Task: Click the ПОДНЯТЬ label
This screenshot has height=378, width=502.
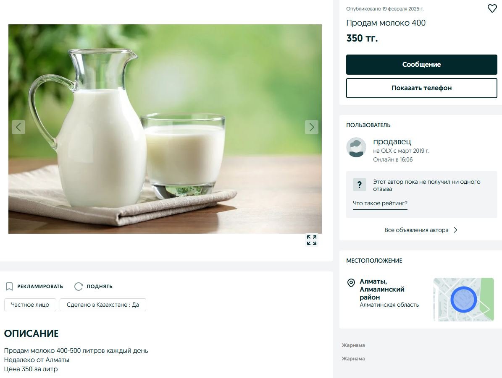Action: (100, 287)
